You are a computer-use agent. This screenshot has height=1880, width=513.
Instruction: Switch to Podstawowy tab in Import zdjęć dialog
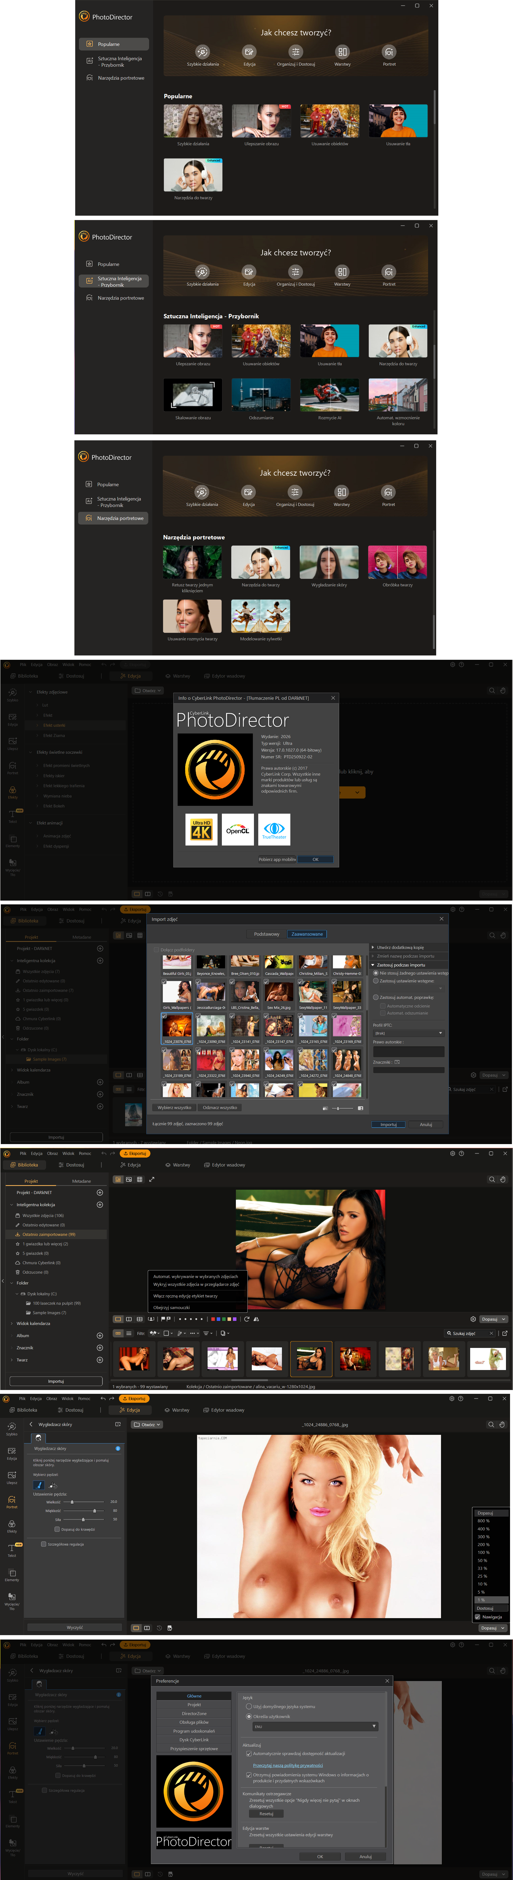[x=266, y=934]
